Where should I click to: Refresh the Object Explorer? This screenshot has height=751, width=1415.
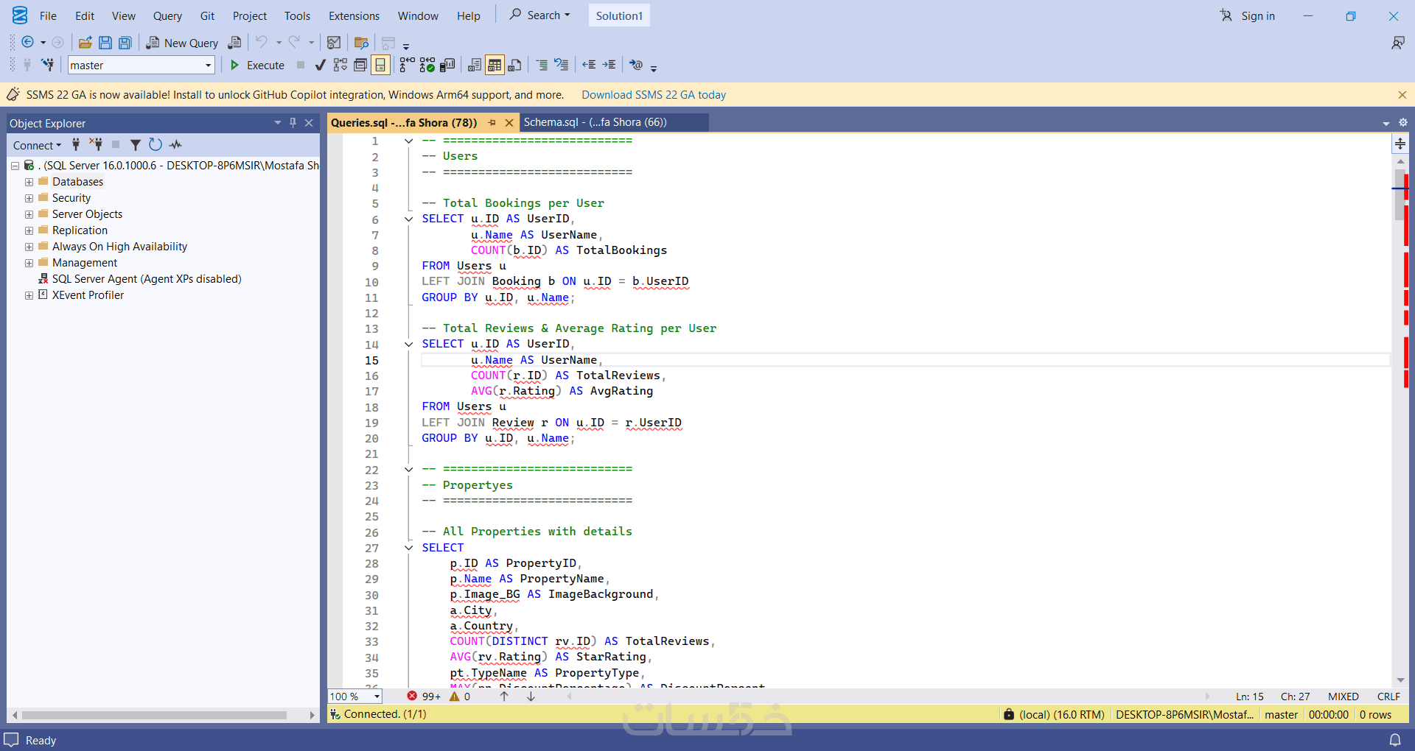[156, 145]
